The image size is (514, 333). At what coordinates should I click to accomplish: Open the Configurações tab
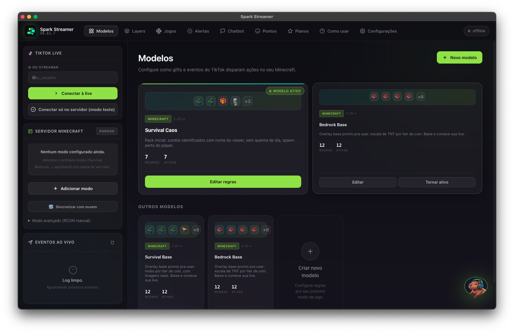[x=378, y=31]
